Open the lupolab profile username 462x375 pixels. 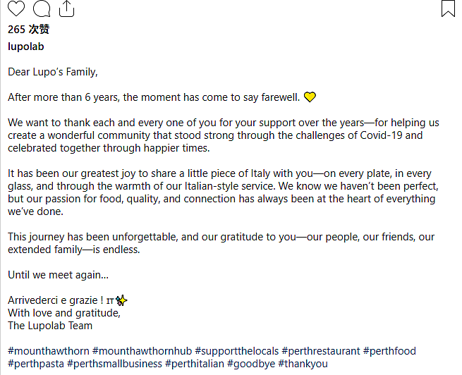(26, 47)
